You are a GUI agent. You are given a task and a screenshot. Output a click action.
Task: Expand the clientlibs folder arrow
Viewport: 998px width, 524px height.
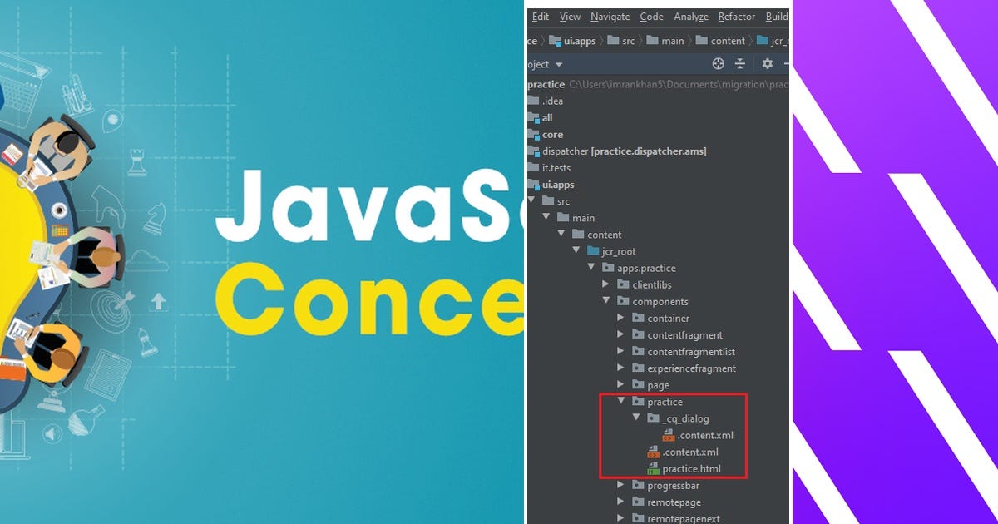pyautogui.click(x=606, y=284)
